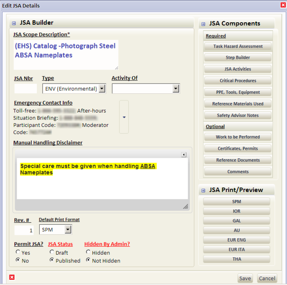Click into the JSA Scope Description field

66,55
